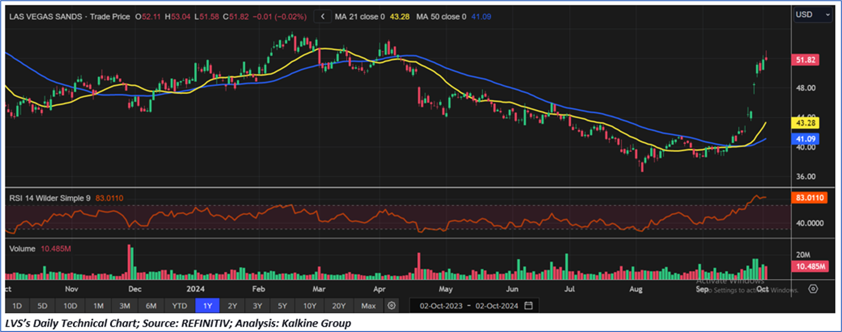Select the 5D time range
This screenshot has height=332, width=842.
click(x=42, y=306)
